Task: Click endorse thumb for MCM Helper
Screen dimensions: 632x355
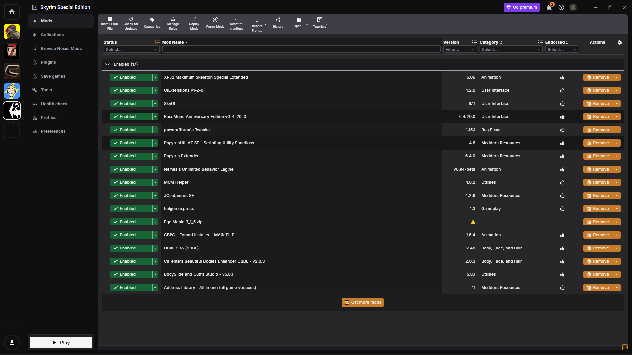Action: (x=562, y=182)
